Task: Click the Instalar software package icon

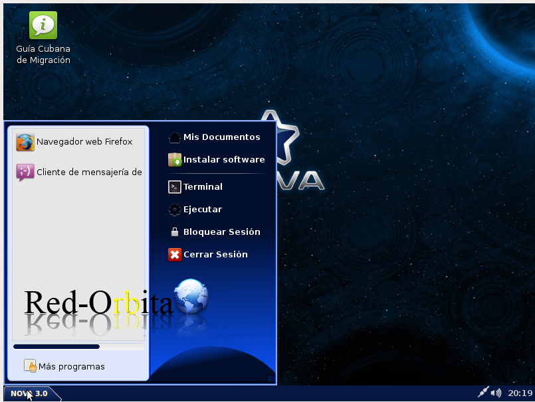Action: (175, 160)
